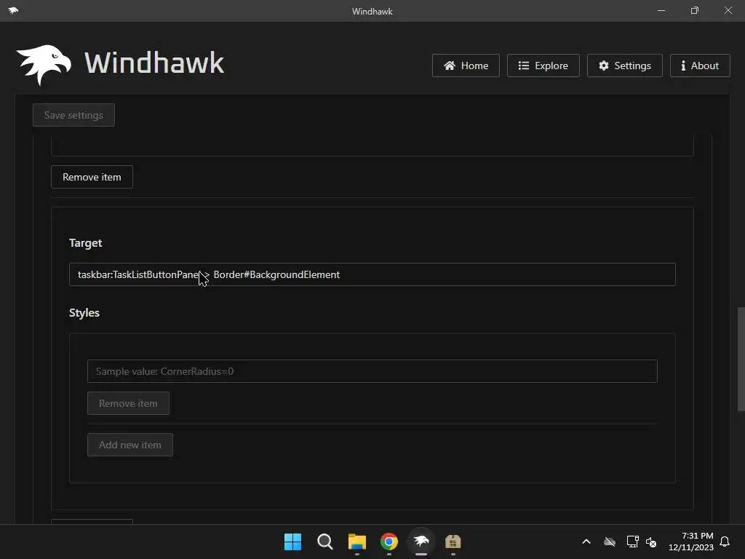This screenshot has width=745, height=559.
Task: Click the OneDrive cloud tray icon
Action: [x=610, y=542]
